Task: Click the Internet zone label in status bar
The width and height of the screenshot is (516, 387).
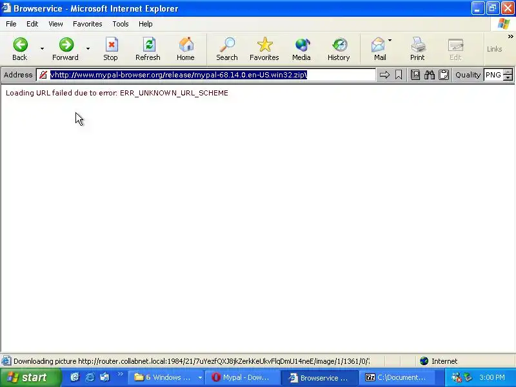Action: tap(444, 361)
